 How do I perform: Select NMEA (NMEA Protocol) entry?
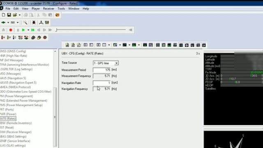[x=16, y=87]
